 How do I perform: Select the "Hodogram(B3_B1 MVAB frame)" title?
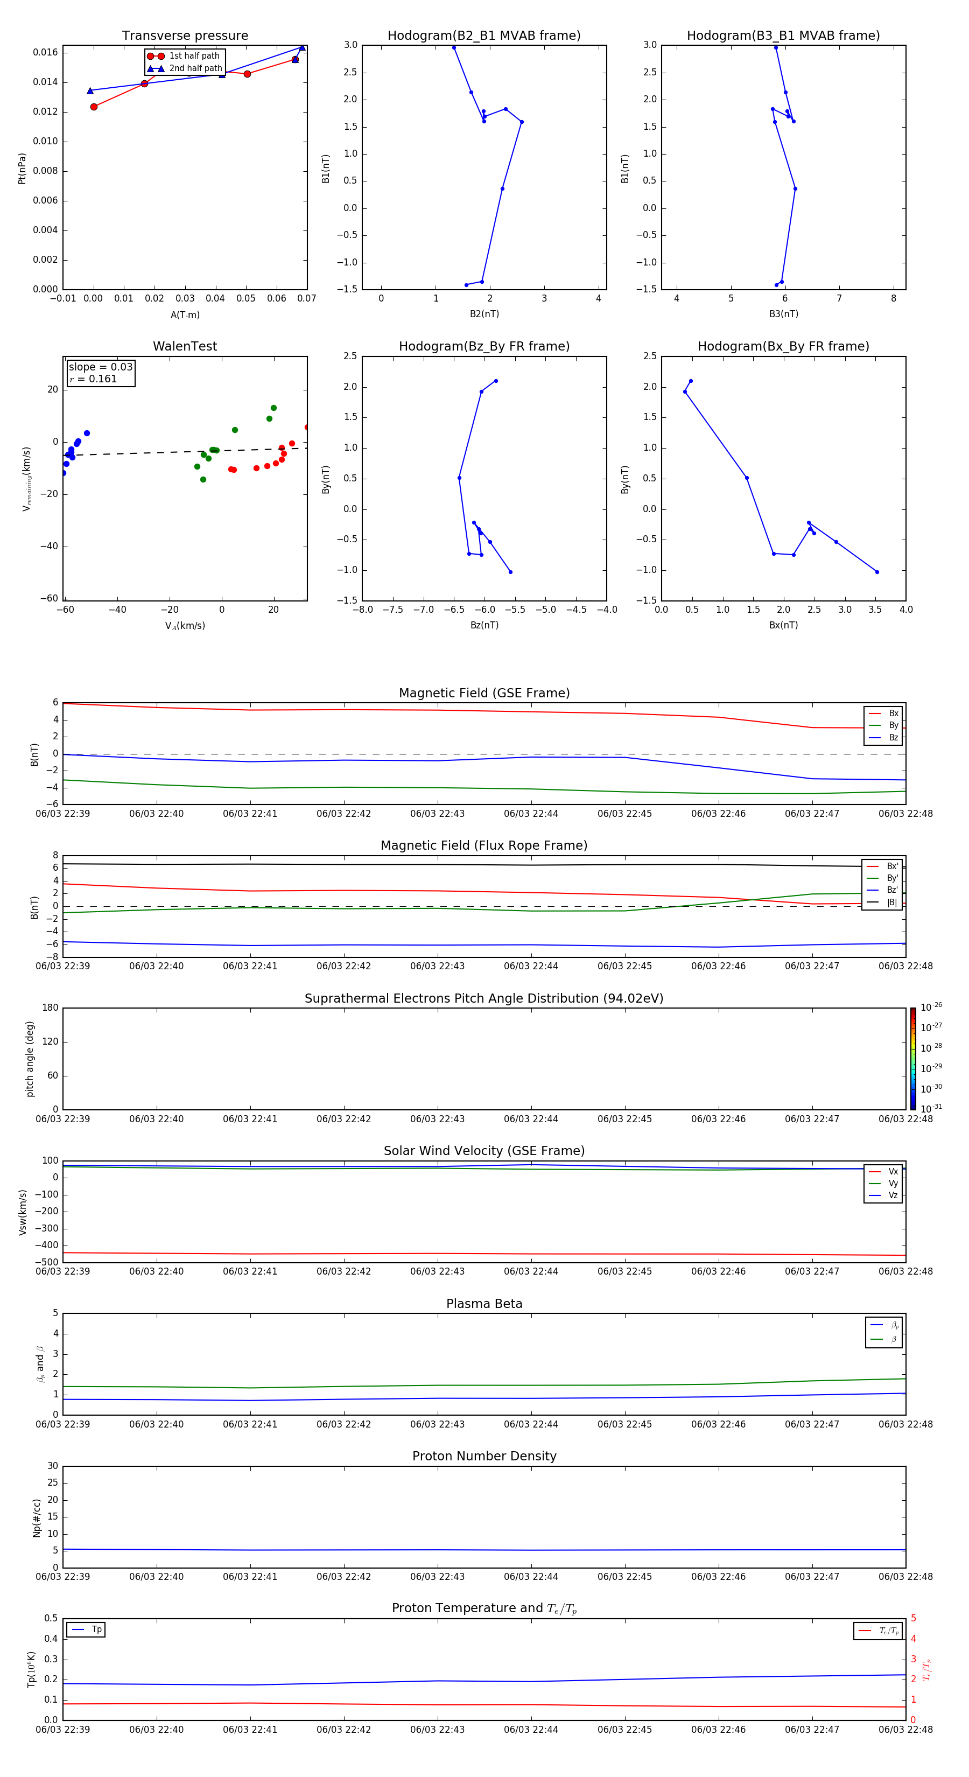783,36
